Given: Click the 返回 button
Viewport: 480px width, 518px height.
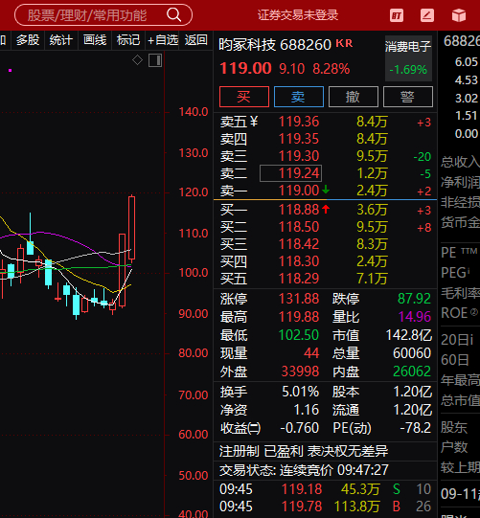Looking at the screenshot, I should [x=195, y=40].
